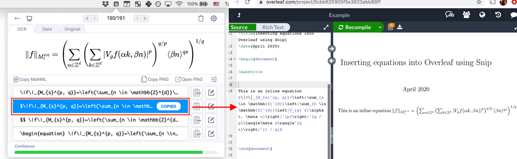
Task: Open Overleaf History with the clock icon
Action: click(498, 15)
